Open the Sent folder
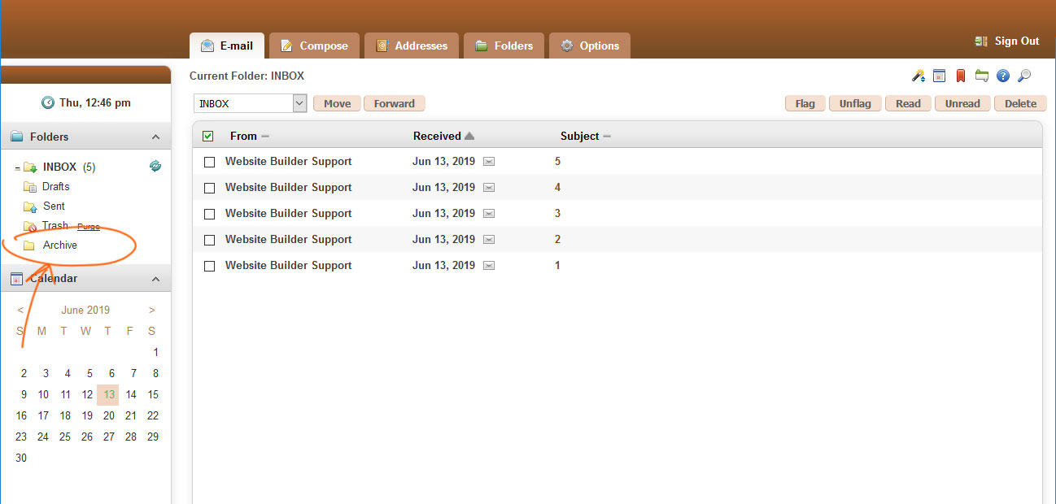This screenshot has width=1056, height=504. pos(54,206)
